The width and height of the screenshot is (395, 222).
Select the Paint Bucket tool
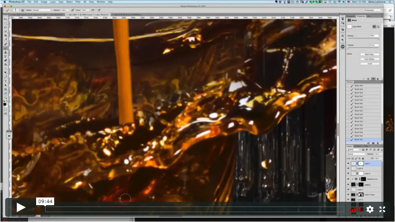pos(6,64)
